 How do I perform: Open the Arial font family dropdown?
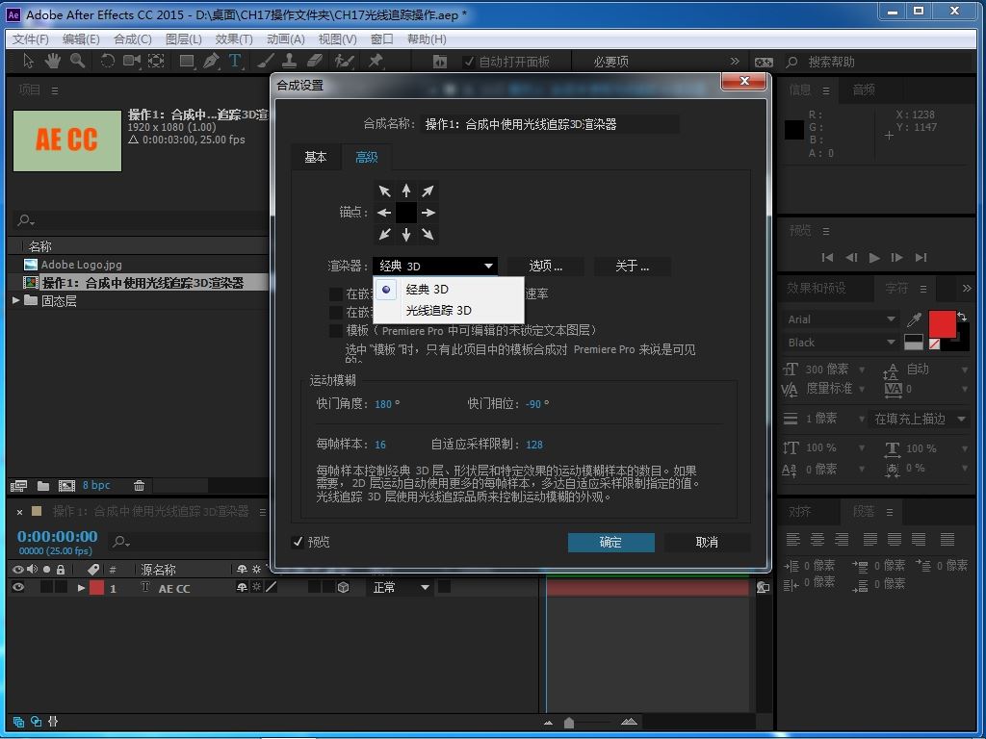842,319
